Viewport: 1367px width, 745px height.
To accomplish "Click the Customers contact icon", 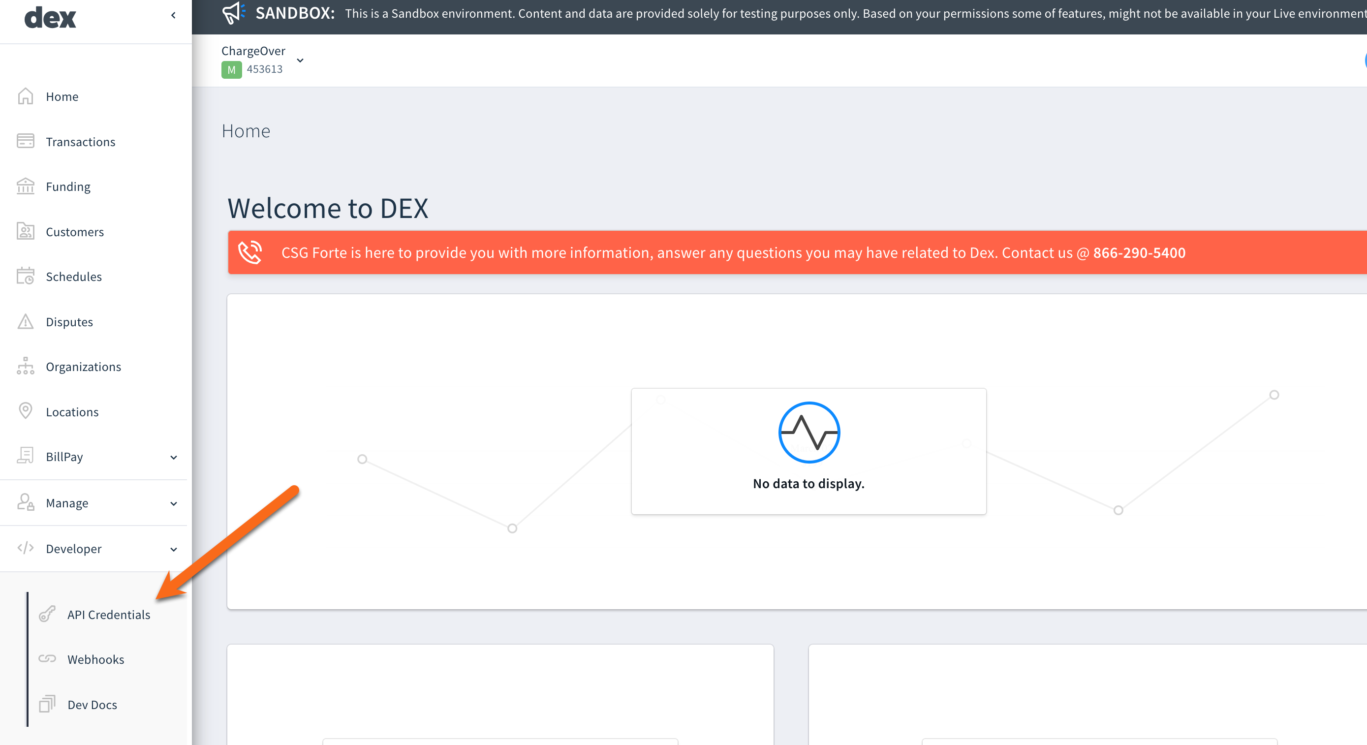I will [26, 231].
